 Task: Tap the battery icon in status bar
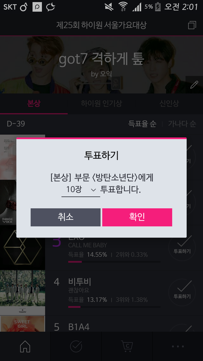tap(158, 7)
